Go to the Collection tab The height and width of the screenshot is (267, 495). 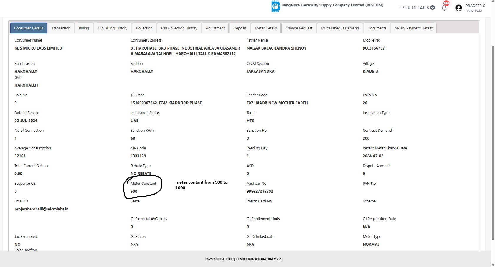point(144,28)
